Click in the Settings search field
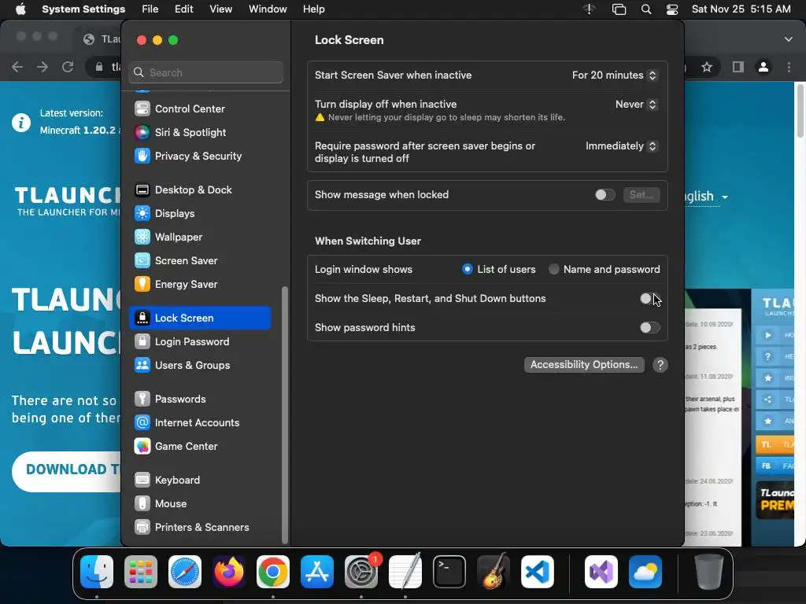Screen dimensions: 806x604 click(205, 73)
